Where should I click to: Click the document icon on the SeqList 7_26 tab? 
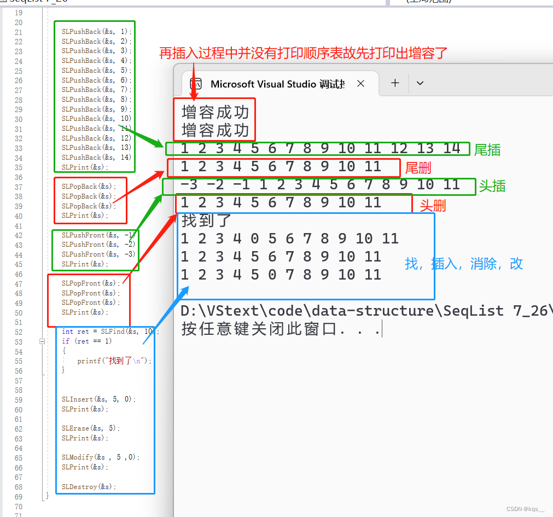point(5,2)
